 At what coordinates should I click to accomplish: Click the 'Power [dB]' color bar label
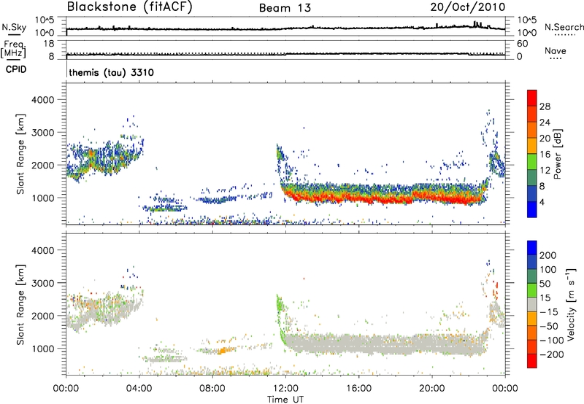click(x=557, y=154)
